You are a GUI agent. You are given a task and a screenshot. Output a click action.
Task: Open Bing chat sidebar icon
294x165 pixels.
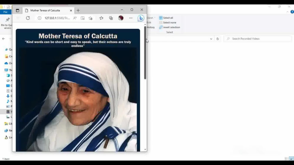click(x=141, y=18)
